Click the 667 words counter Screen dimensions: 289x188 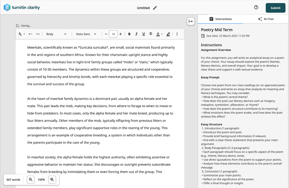(x=14, y=180)
